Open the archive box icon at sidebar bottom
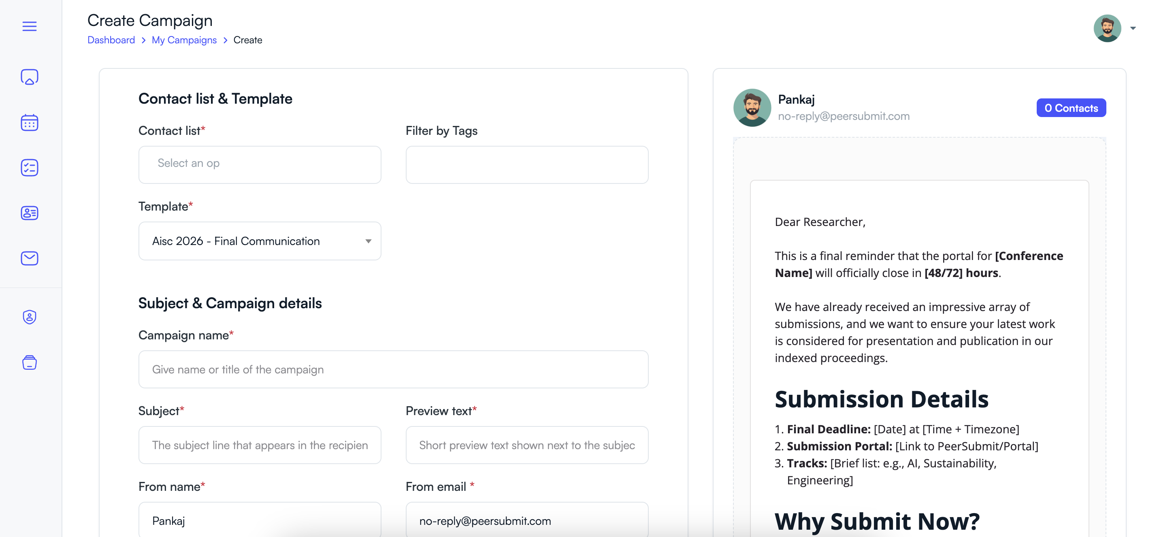Screen dimensions: 1159x537 (29, 362)
